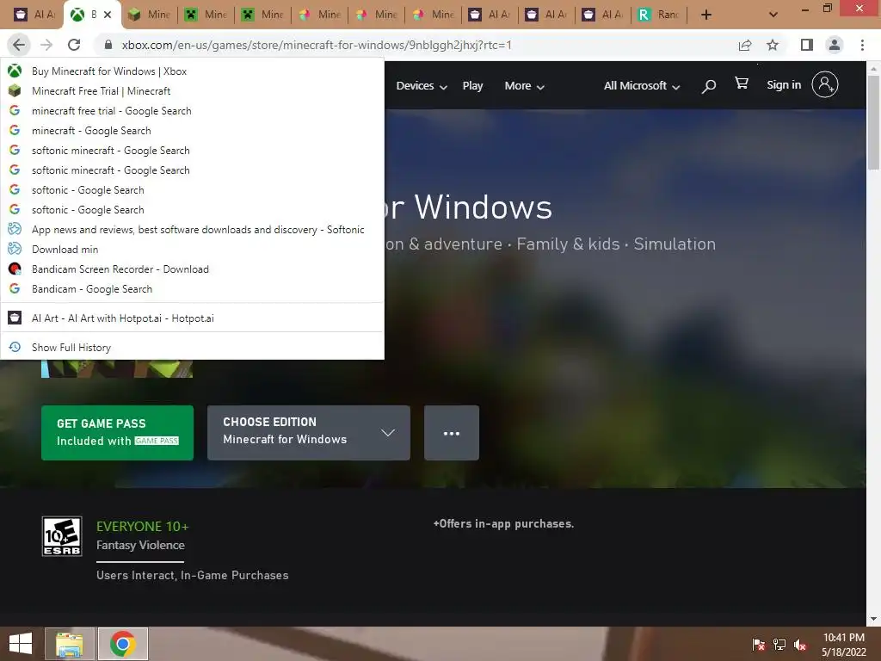Select 'AI Art with Hotpot.ai' history entry

[192, 318]
